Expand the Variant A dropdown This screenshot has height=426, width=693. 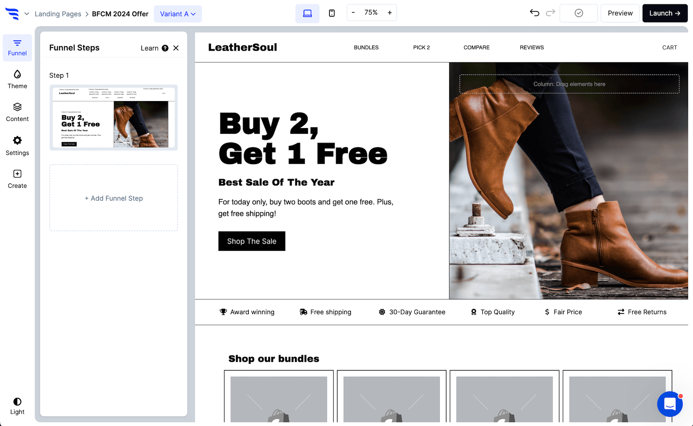178,14
